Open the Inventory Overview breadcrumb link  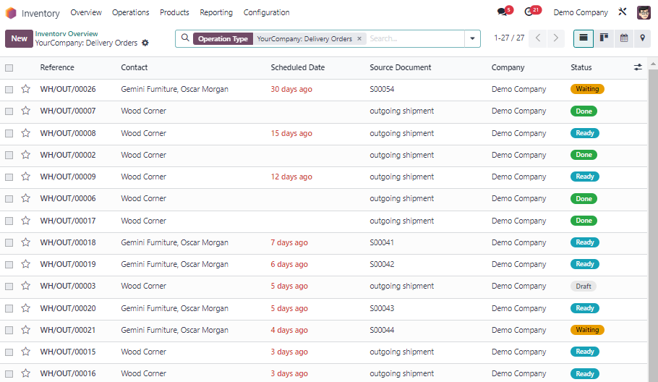(67, 33)
